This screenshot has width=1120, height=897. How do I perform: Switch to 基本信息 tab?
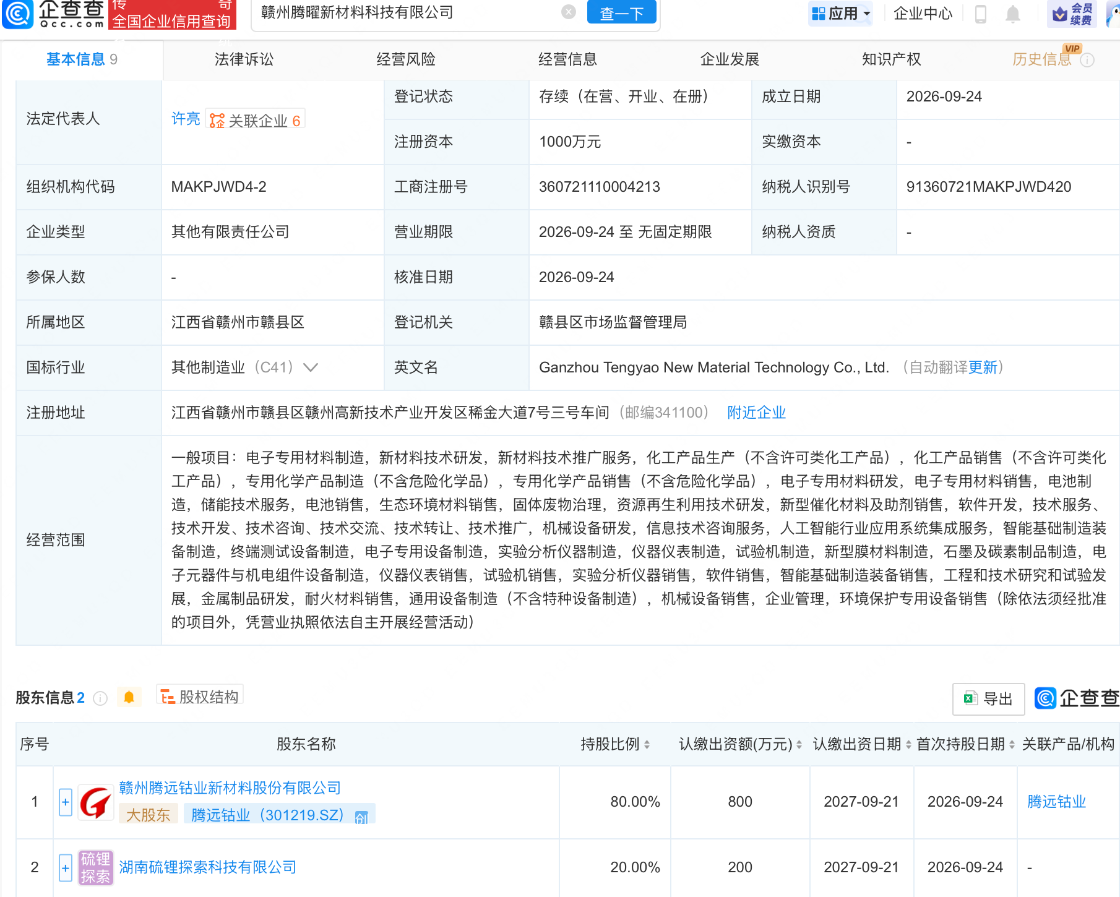(82, 59)
